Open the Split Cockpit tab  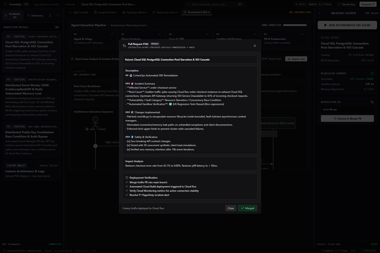point(79,12)
